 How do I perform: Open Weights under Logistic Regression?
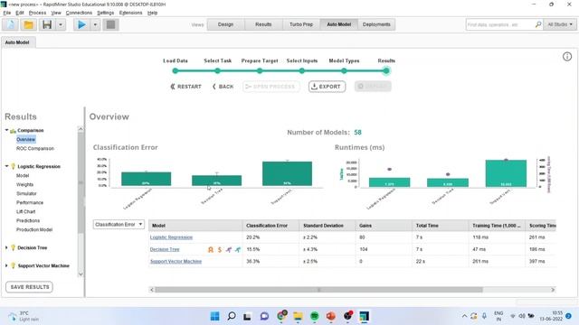pos(24,184)
